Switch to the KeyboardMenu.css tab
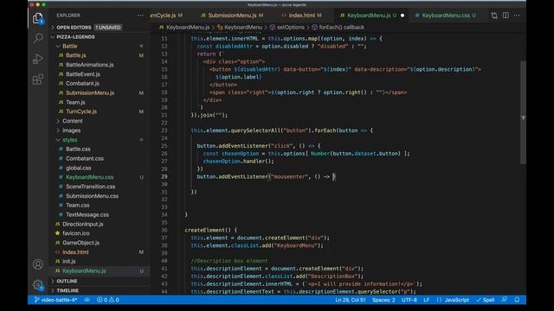The width and height of the screenshot is (554, 311). click(446, 16)
